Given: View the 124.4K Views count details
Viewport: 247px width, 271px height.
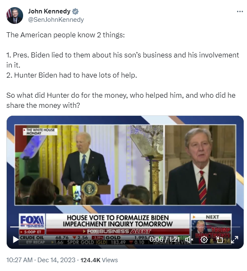Looking at the screenshot, I should click(99, 260).
